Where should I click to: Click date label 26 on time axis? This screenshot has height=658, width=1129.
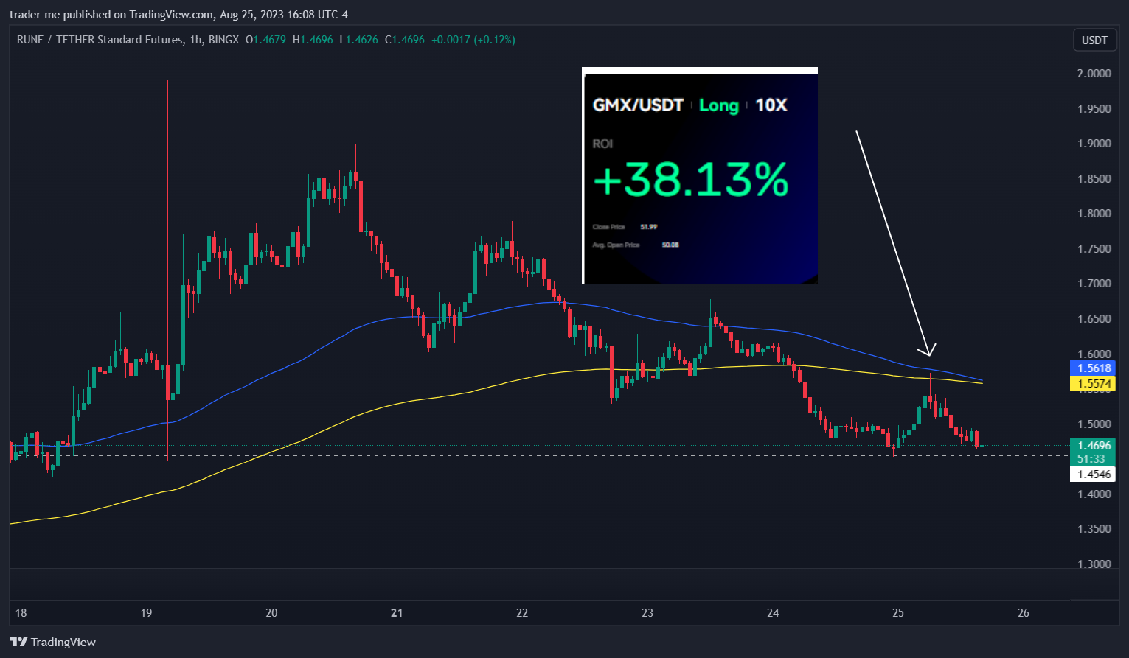tap(1024, 612)
